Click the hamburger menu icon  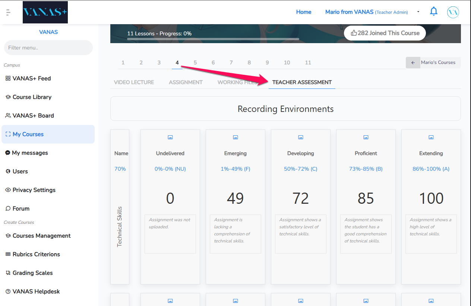pyautogui.click(x=8, y=12)
